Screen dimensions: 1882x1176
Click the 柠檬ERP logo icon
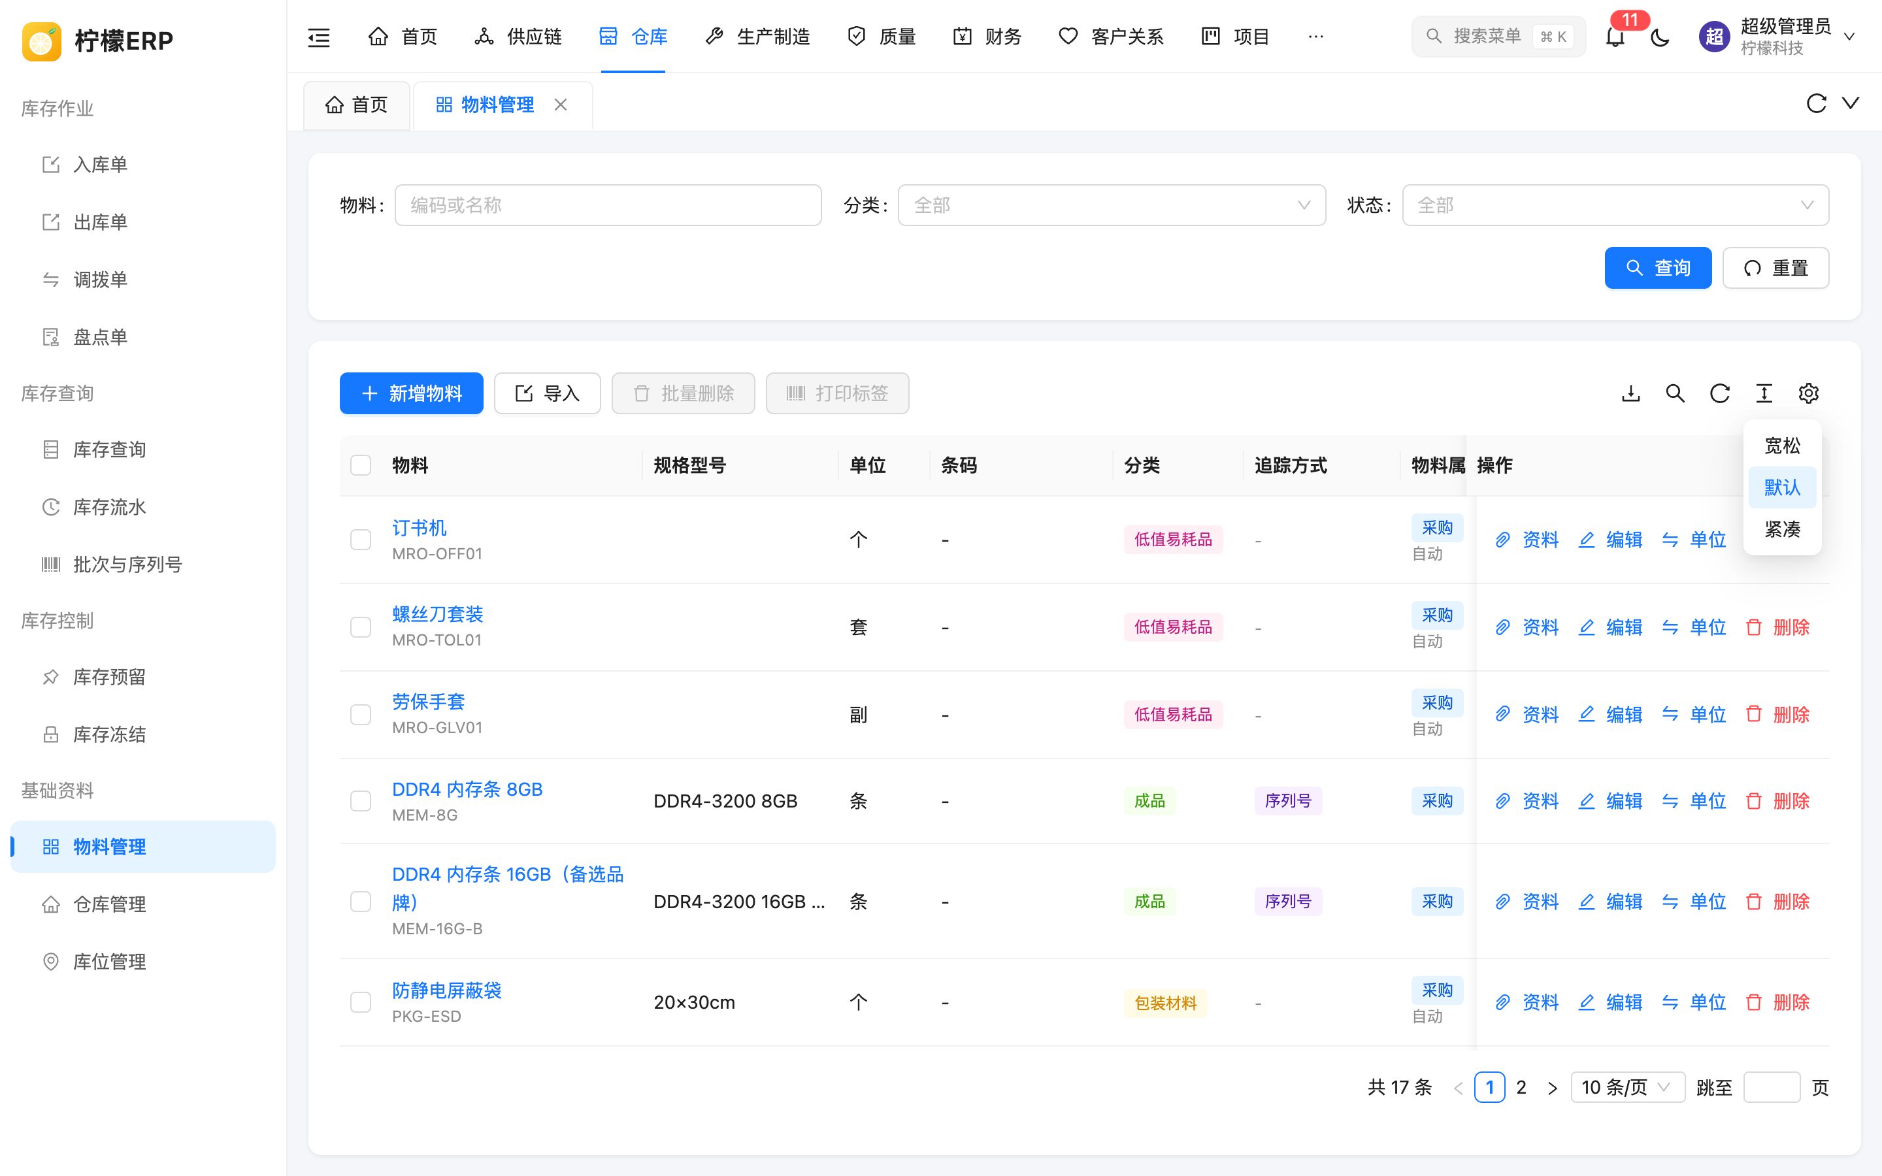[41, 41]
